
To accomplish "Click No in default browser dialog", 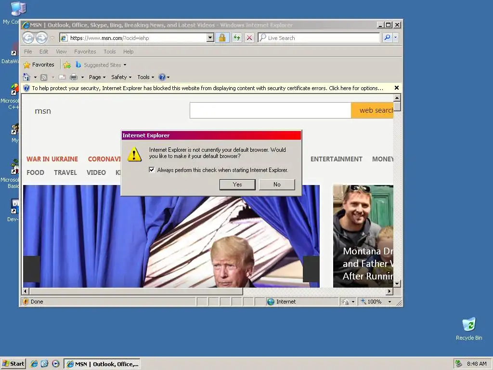I will [x=277, y=185].
